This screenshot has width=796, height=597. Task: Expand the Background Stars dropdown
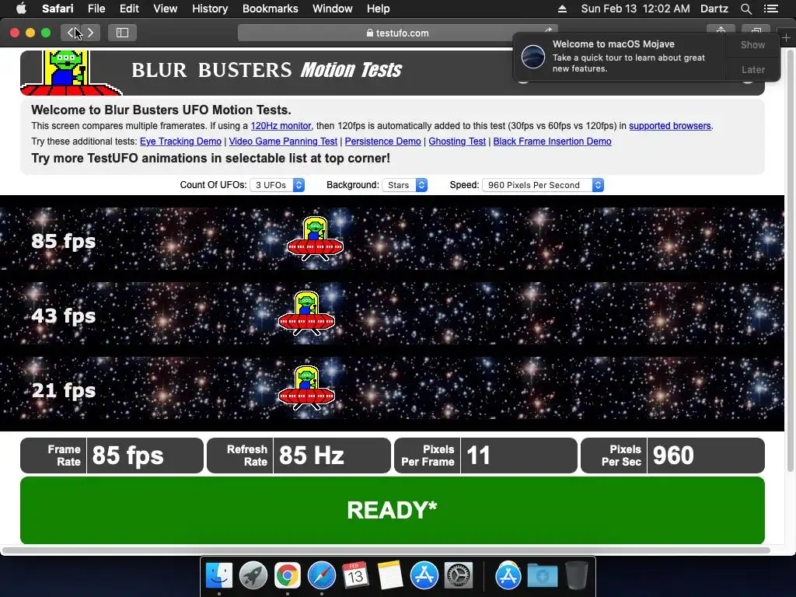[x=404, y=185]
